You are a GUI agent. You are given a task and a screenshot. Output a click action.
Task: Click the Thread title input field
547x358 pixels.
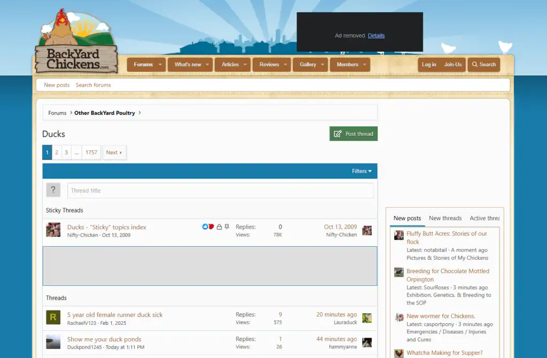(x=220, y=190)
